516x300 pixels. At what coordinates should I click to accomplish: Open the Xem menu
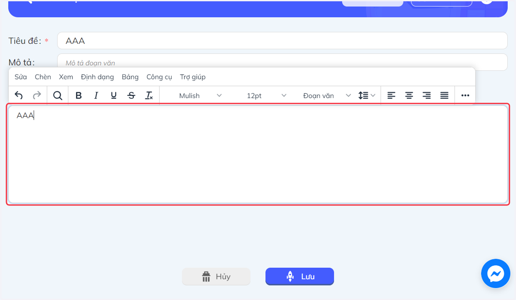click(66, 77)
